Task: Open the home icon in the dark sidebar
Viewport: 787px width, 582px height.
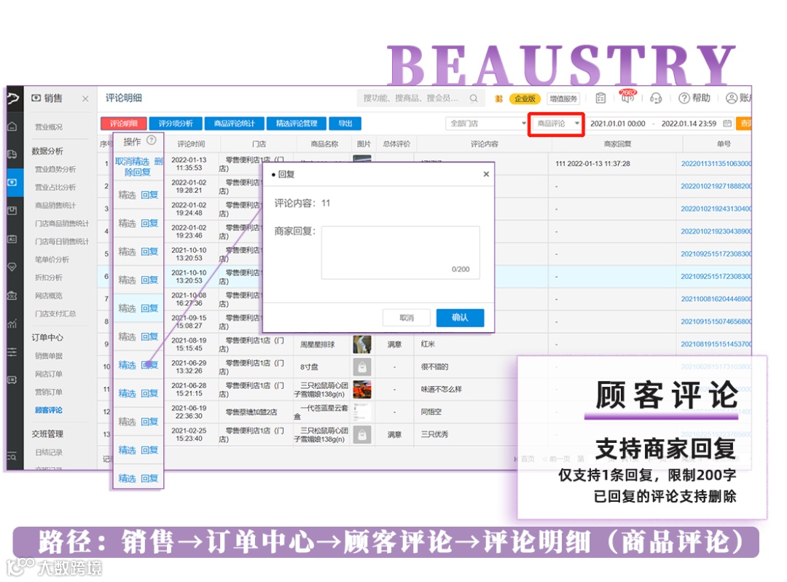Action: click(12, 127)
